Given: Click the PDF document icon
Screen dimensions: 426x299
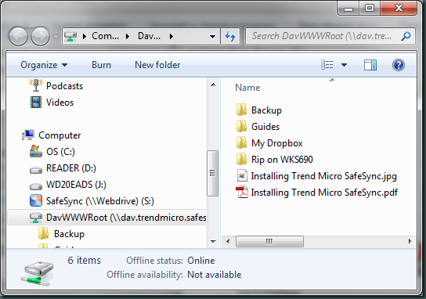Looking at the screenshot, I should [x=242, y=193].
